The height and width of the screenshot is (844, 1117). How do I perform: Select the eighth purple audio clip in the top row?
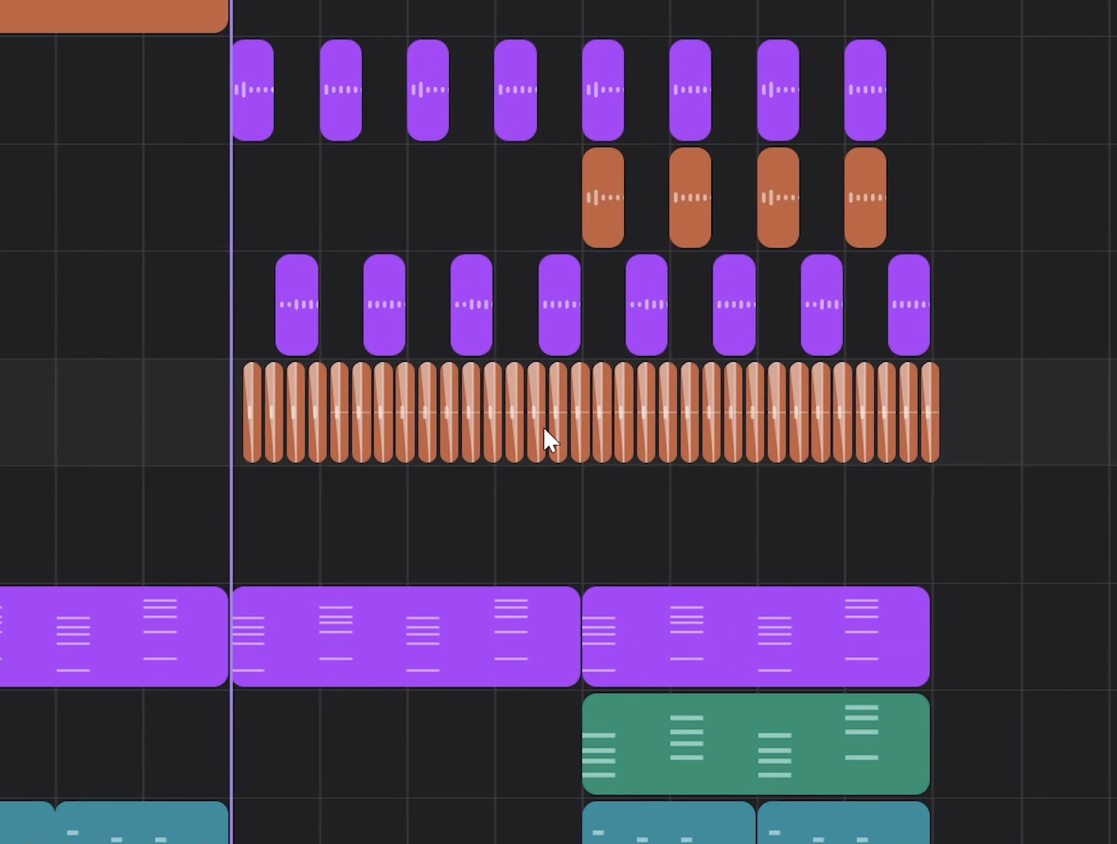pos(865,90)
